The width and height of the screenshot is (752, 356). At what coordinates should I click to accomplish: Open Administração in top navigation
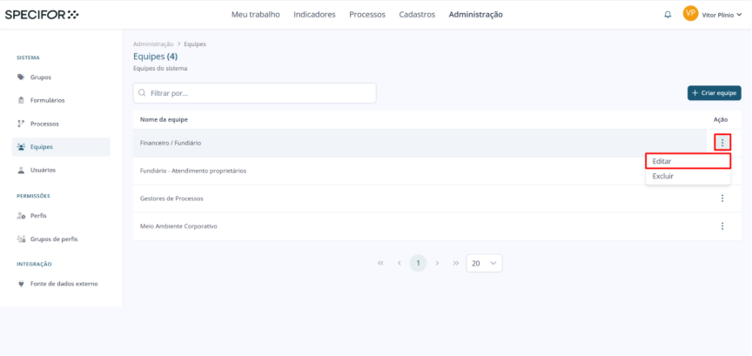(x=476, y=15)
